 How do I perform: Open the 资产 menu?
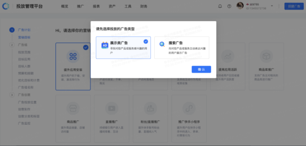(x=112, y=6)
